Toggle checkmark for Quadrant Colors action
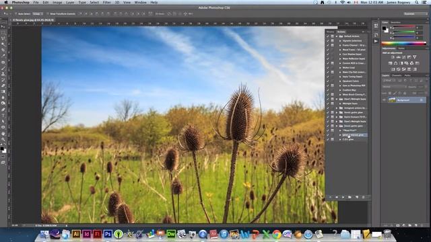 pos(328,81)
